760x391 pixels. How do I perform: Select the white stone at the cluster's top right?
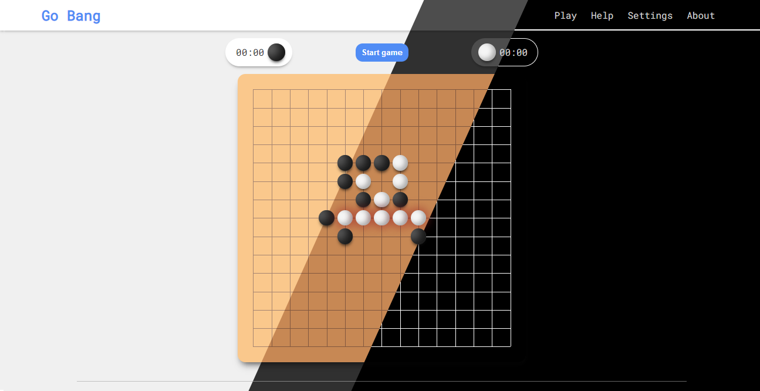[x=400, y=163]
